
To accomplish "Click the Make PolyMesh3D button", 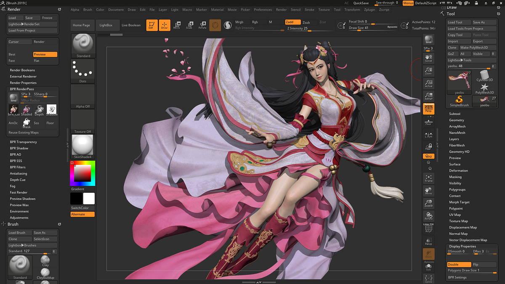I will 477,48.
